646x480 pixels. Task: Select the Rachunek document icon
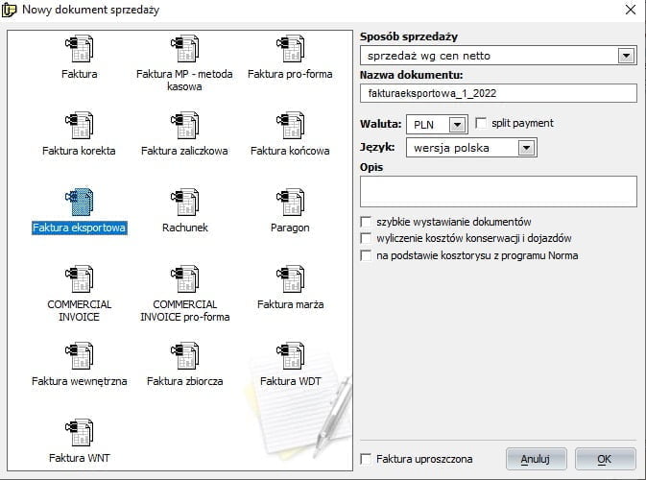184,202
